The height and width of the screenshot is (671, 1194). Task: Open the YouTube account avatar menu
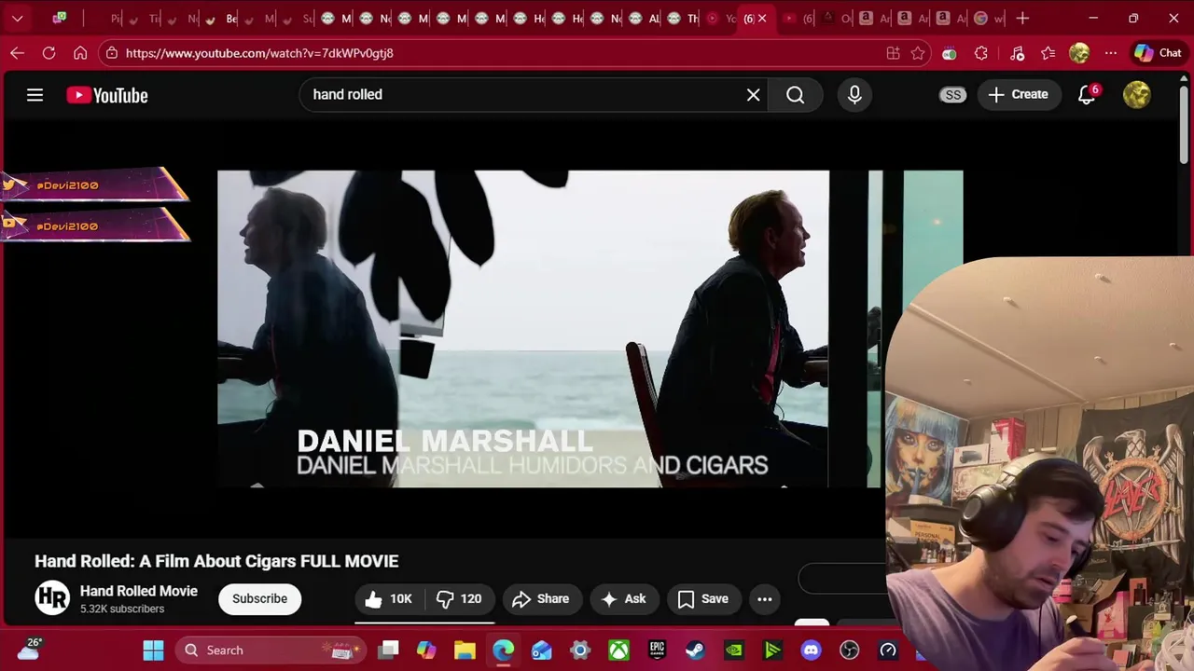pos(1136,94)
